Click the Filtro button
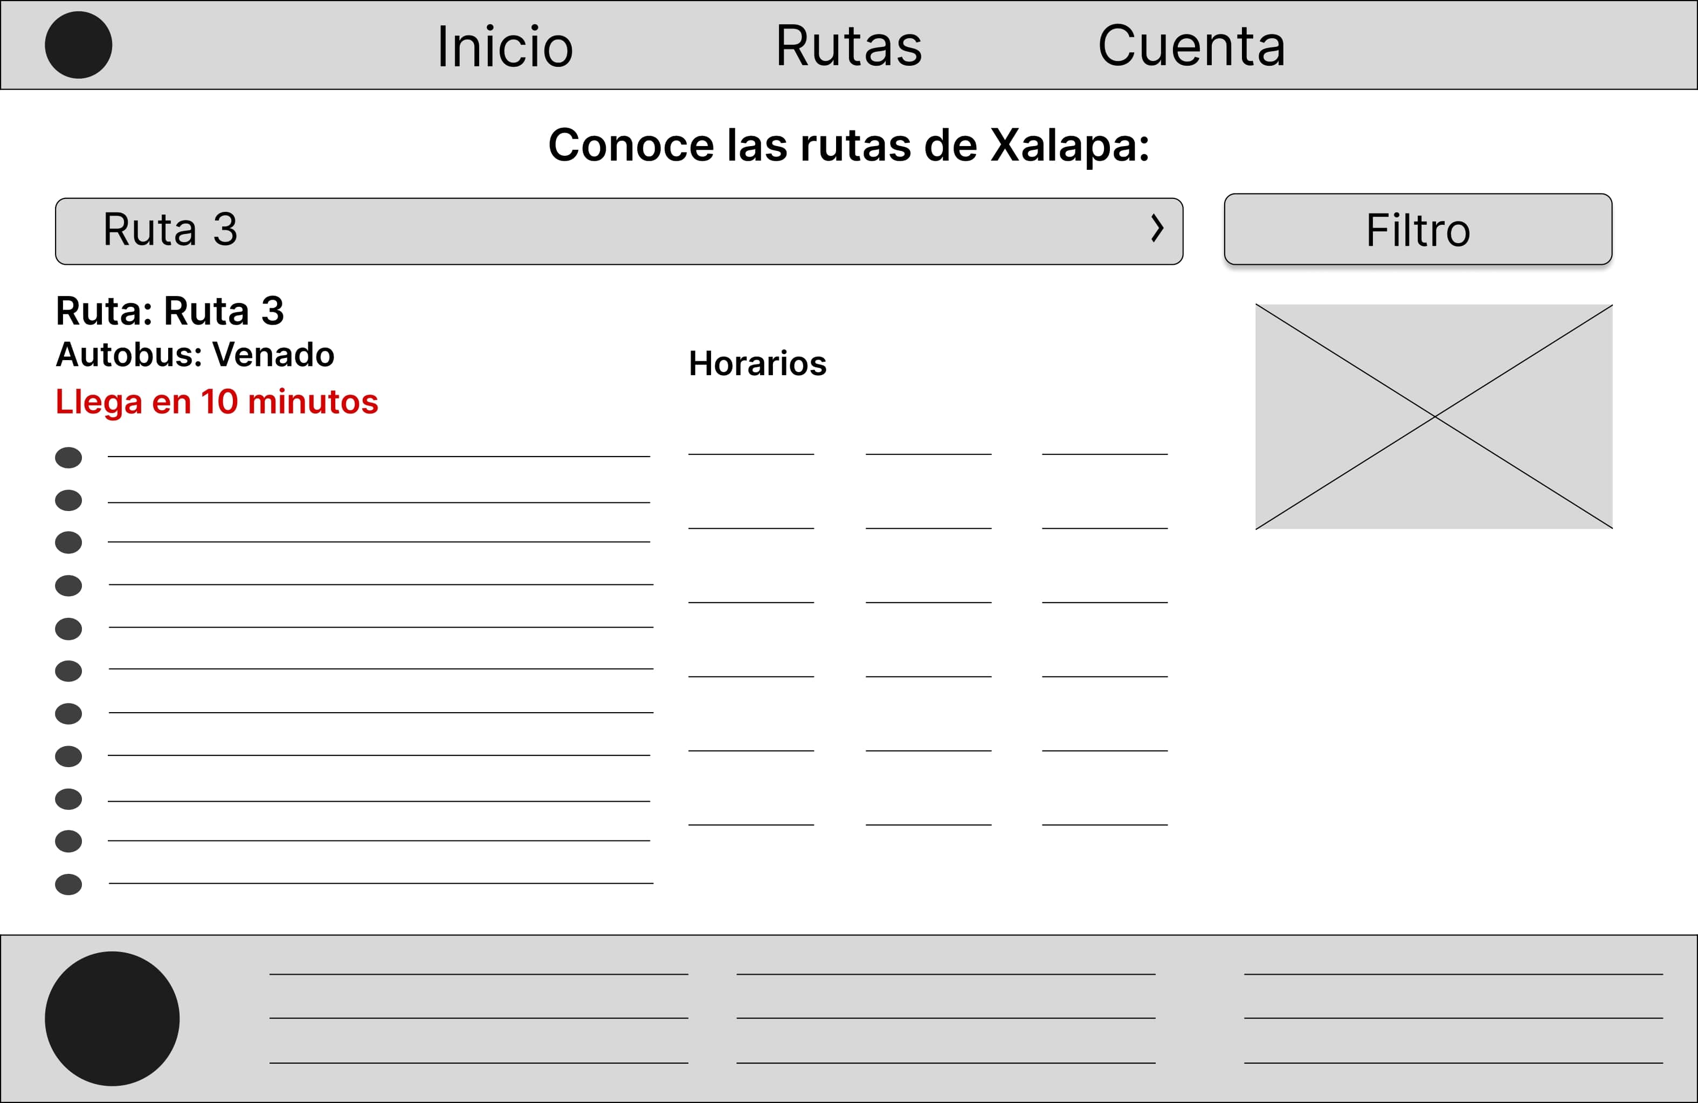The height and width of the screenshot is (1103, 1698). point(1418,229)
